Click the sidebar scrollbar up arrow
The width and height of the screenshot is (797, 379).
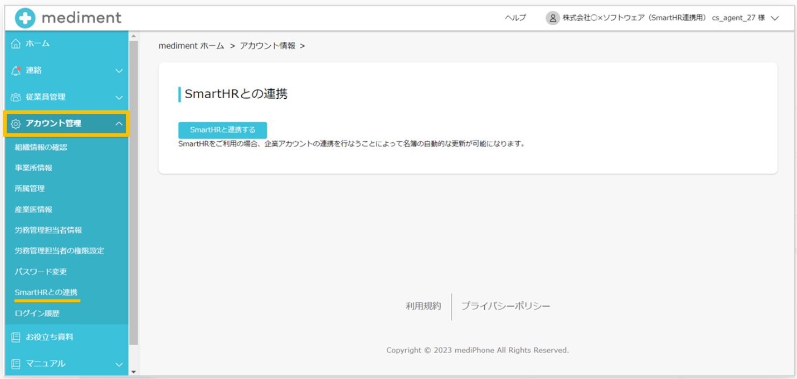[133, 36]
